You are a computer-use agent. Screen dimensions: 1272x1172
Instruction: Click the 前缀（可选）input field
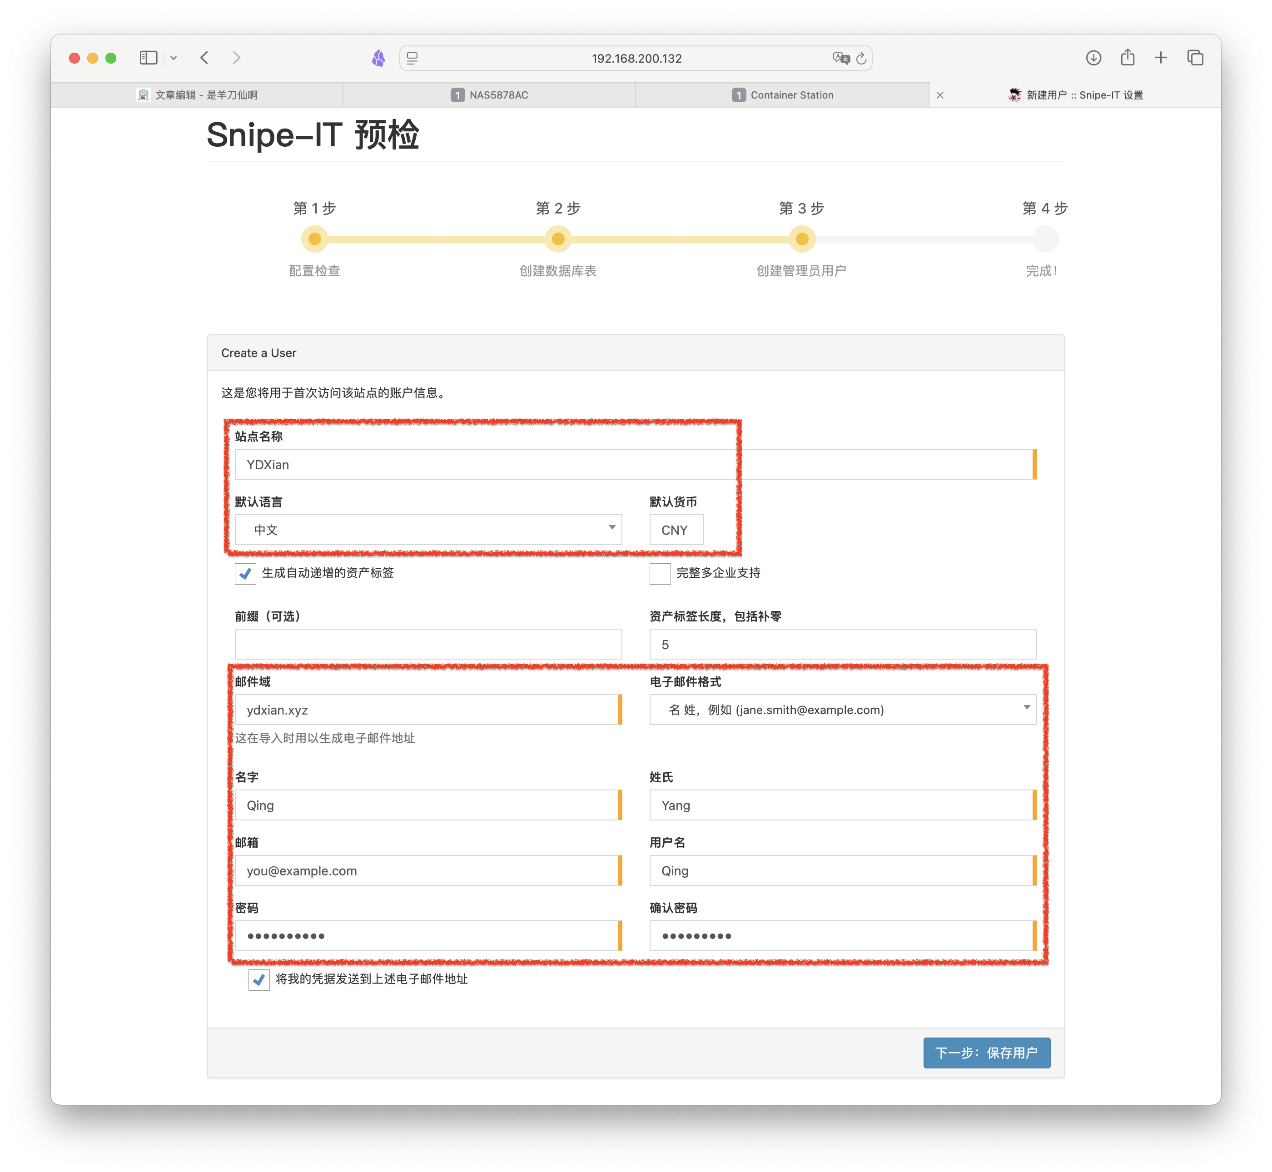pyautogui.click(x=428, y=644)
